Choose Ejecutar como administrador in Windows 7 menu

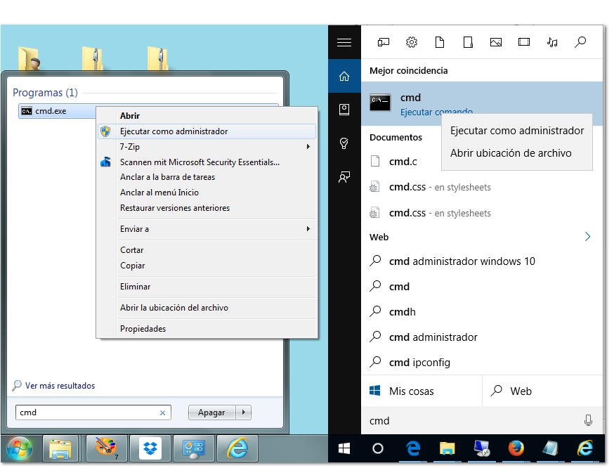click(174, 131)
